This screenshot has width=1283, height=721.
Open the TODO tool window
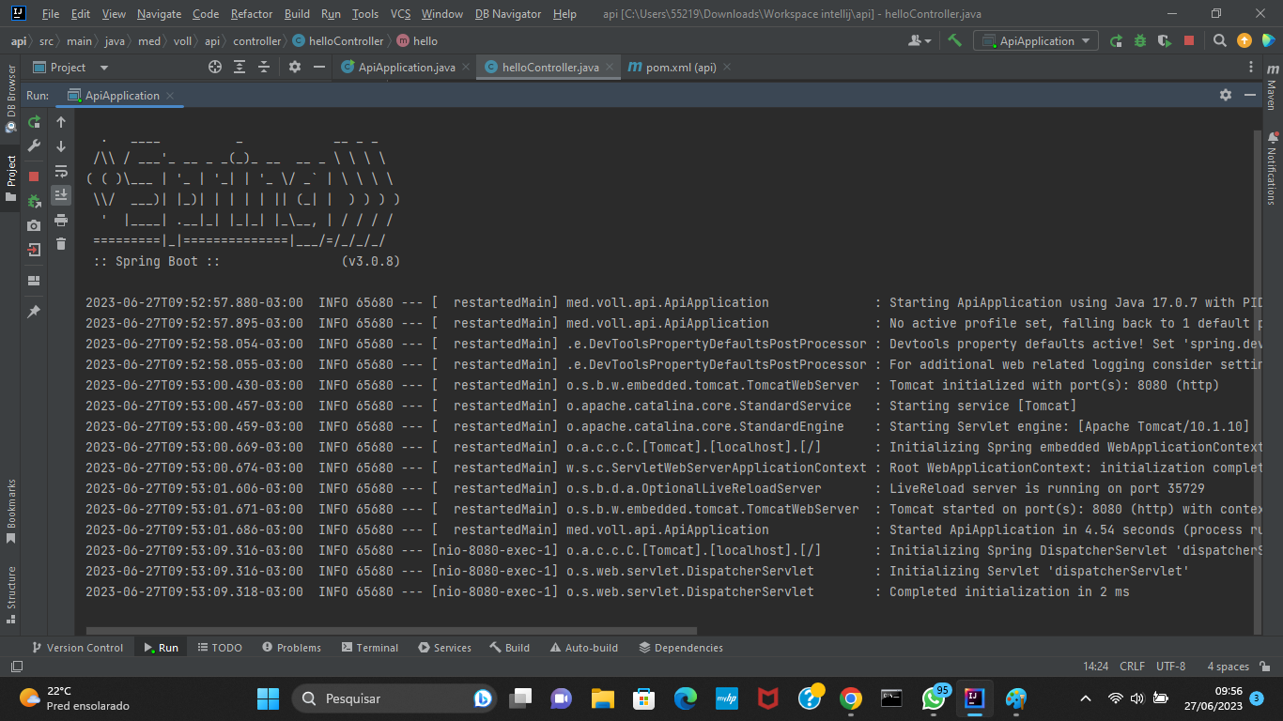click(220, 648)
